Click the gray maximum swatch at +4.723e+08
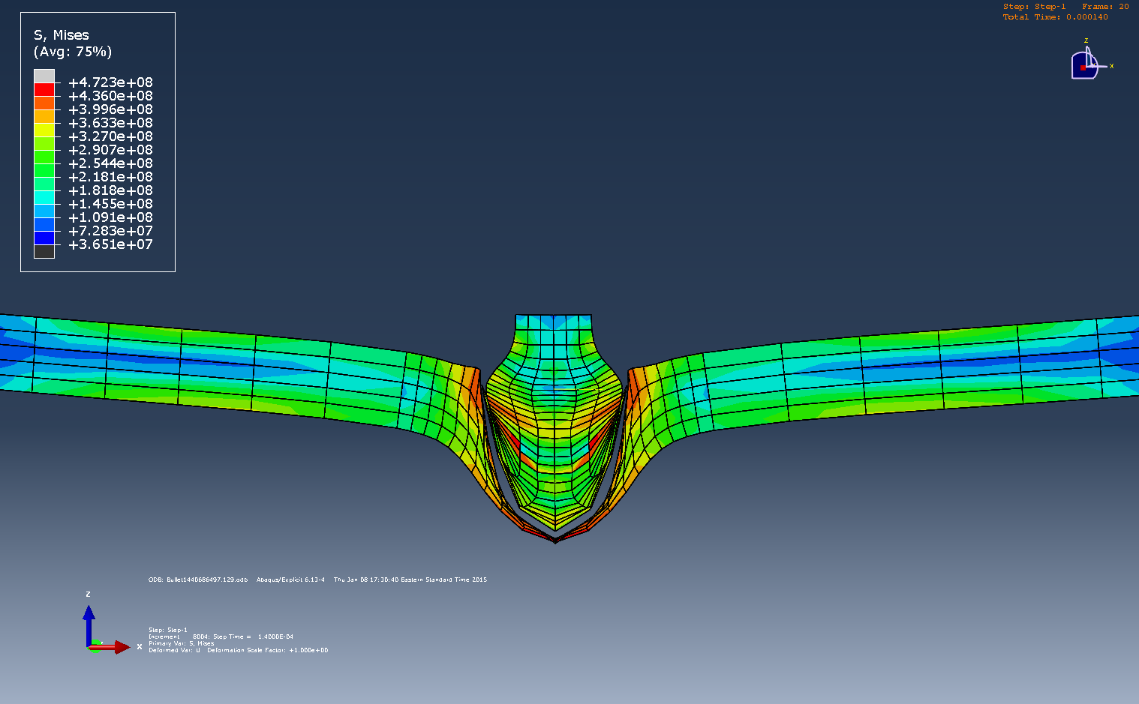 (44, 76)
